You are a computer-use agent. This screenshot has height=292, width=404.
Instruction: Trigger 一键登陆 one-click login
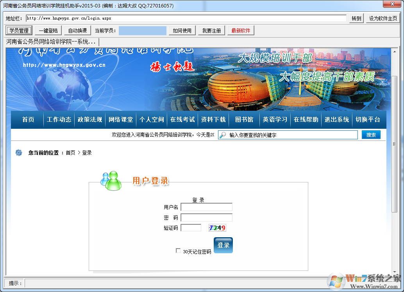[48, 30]
